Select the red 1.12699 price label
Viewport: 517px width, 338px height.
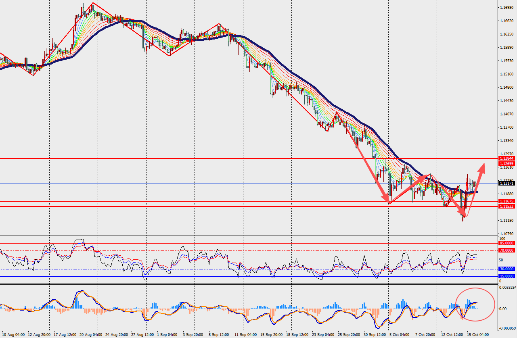507,164
